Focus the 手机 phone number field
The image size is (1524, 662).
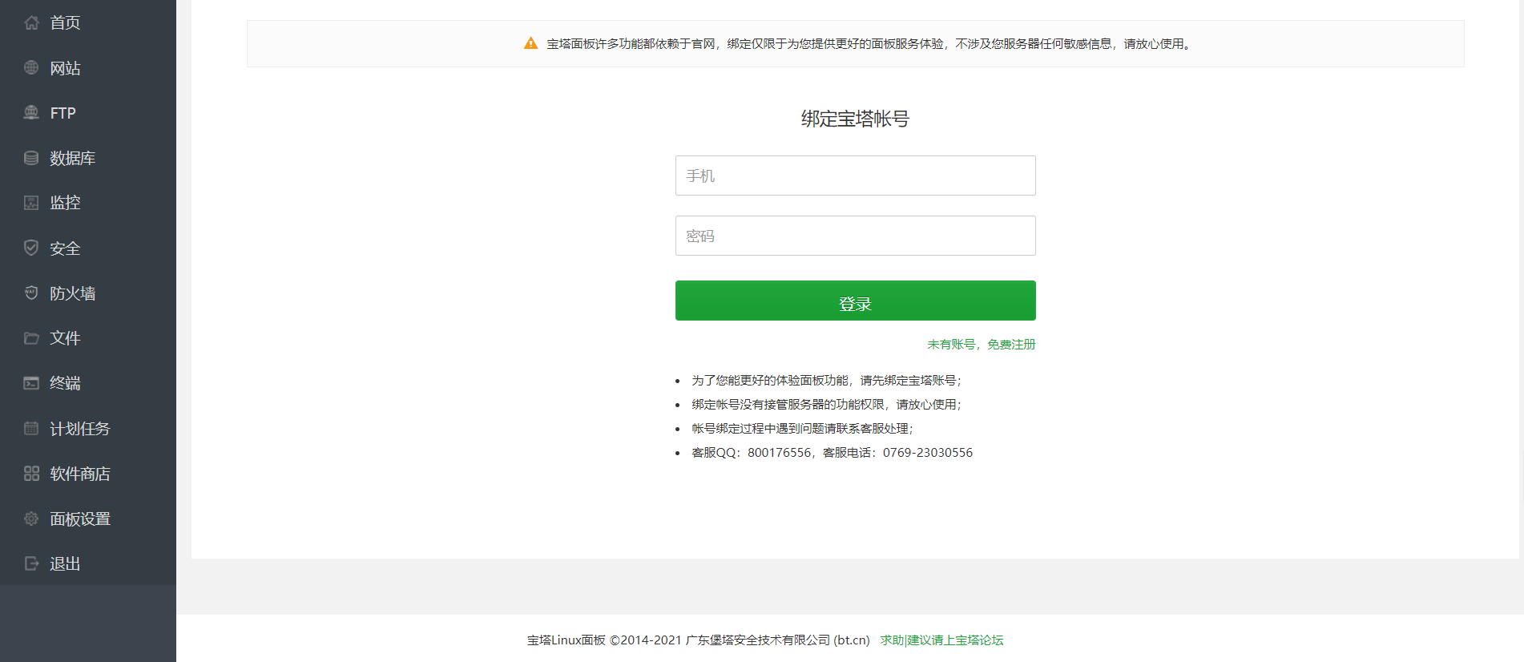click(855, 176)
